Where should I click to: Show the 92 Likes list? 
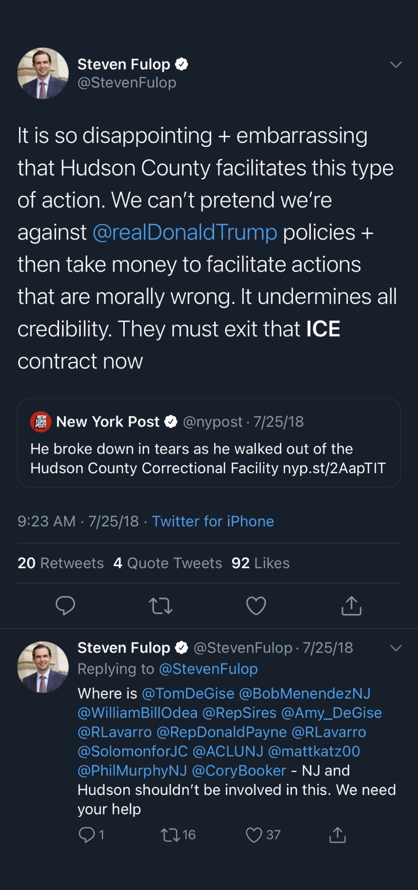(x=260, y=563)
